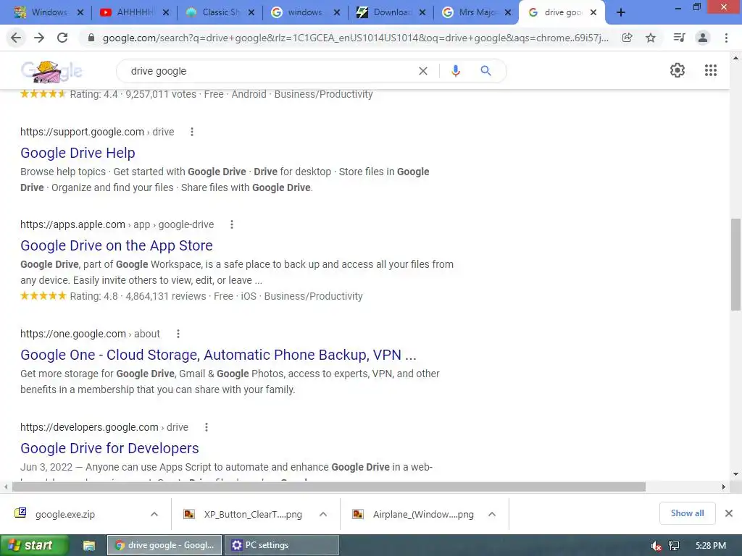The height and width of the screenshot is (556, 742).
Task: Click into the drive google search field
Action: (x=270, y=71)
